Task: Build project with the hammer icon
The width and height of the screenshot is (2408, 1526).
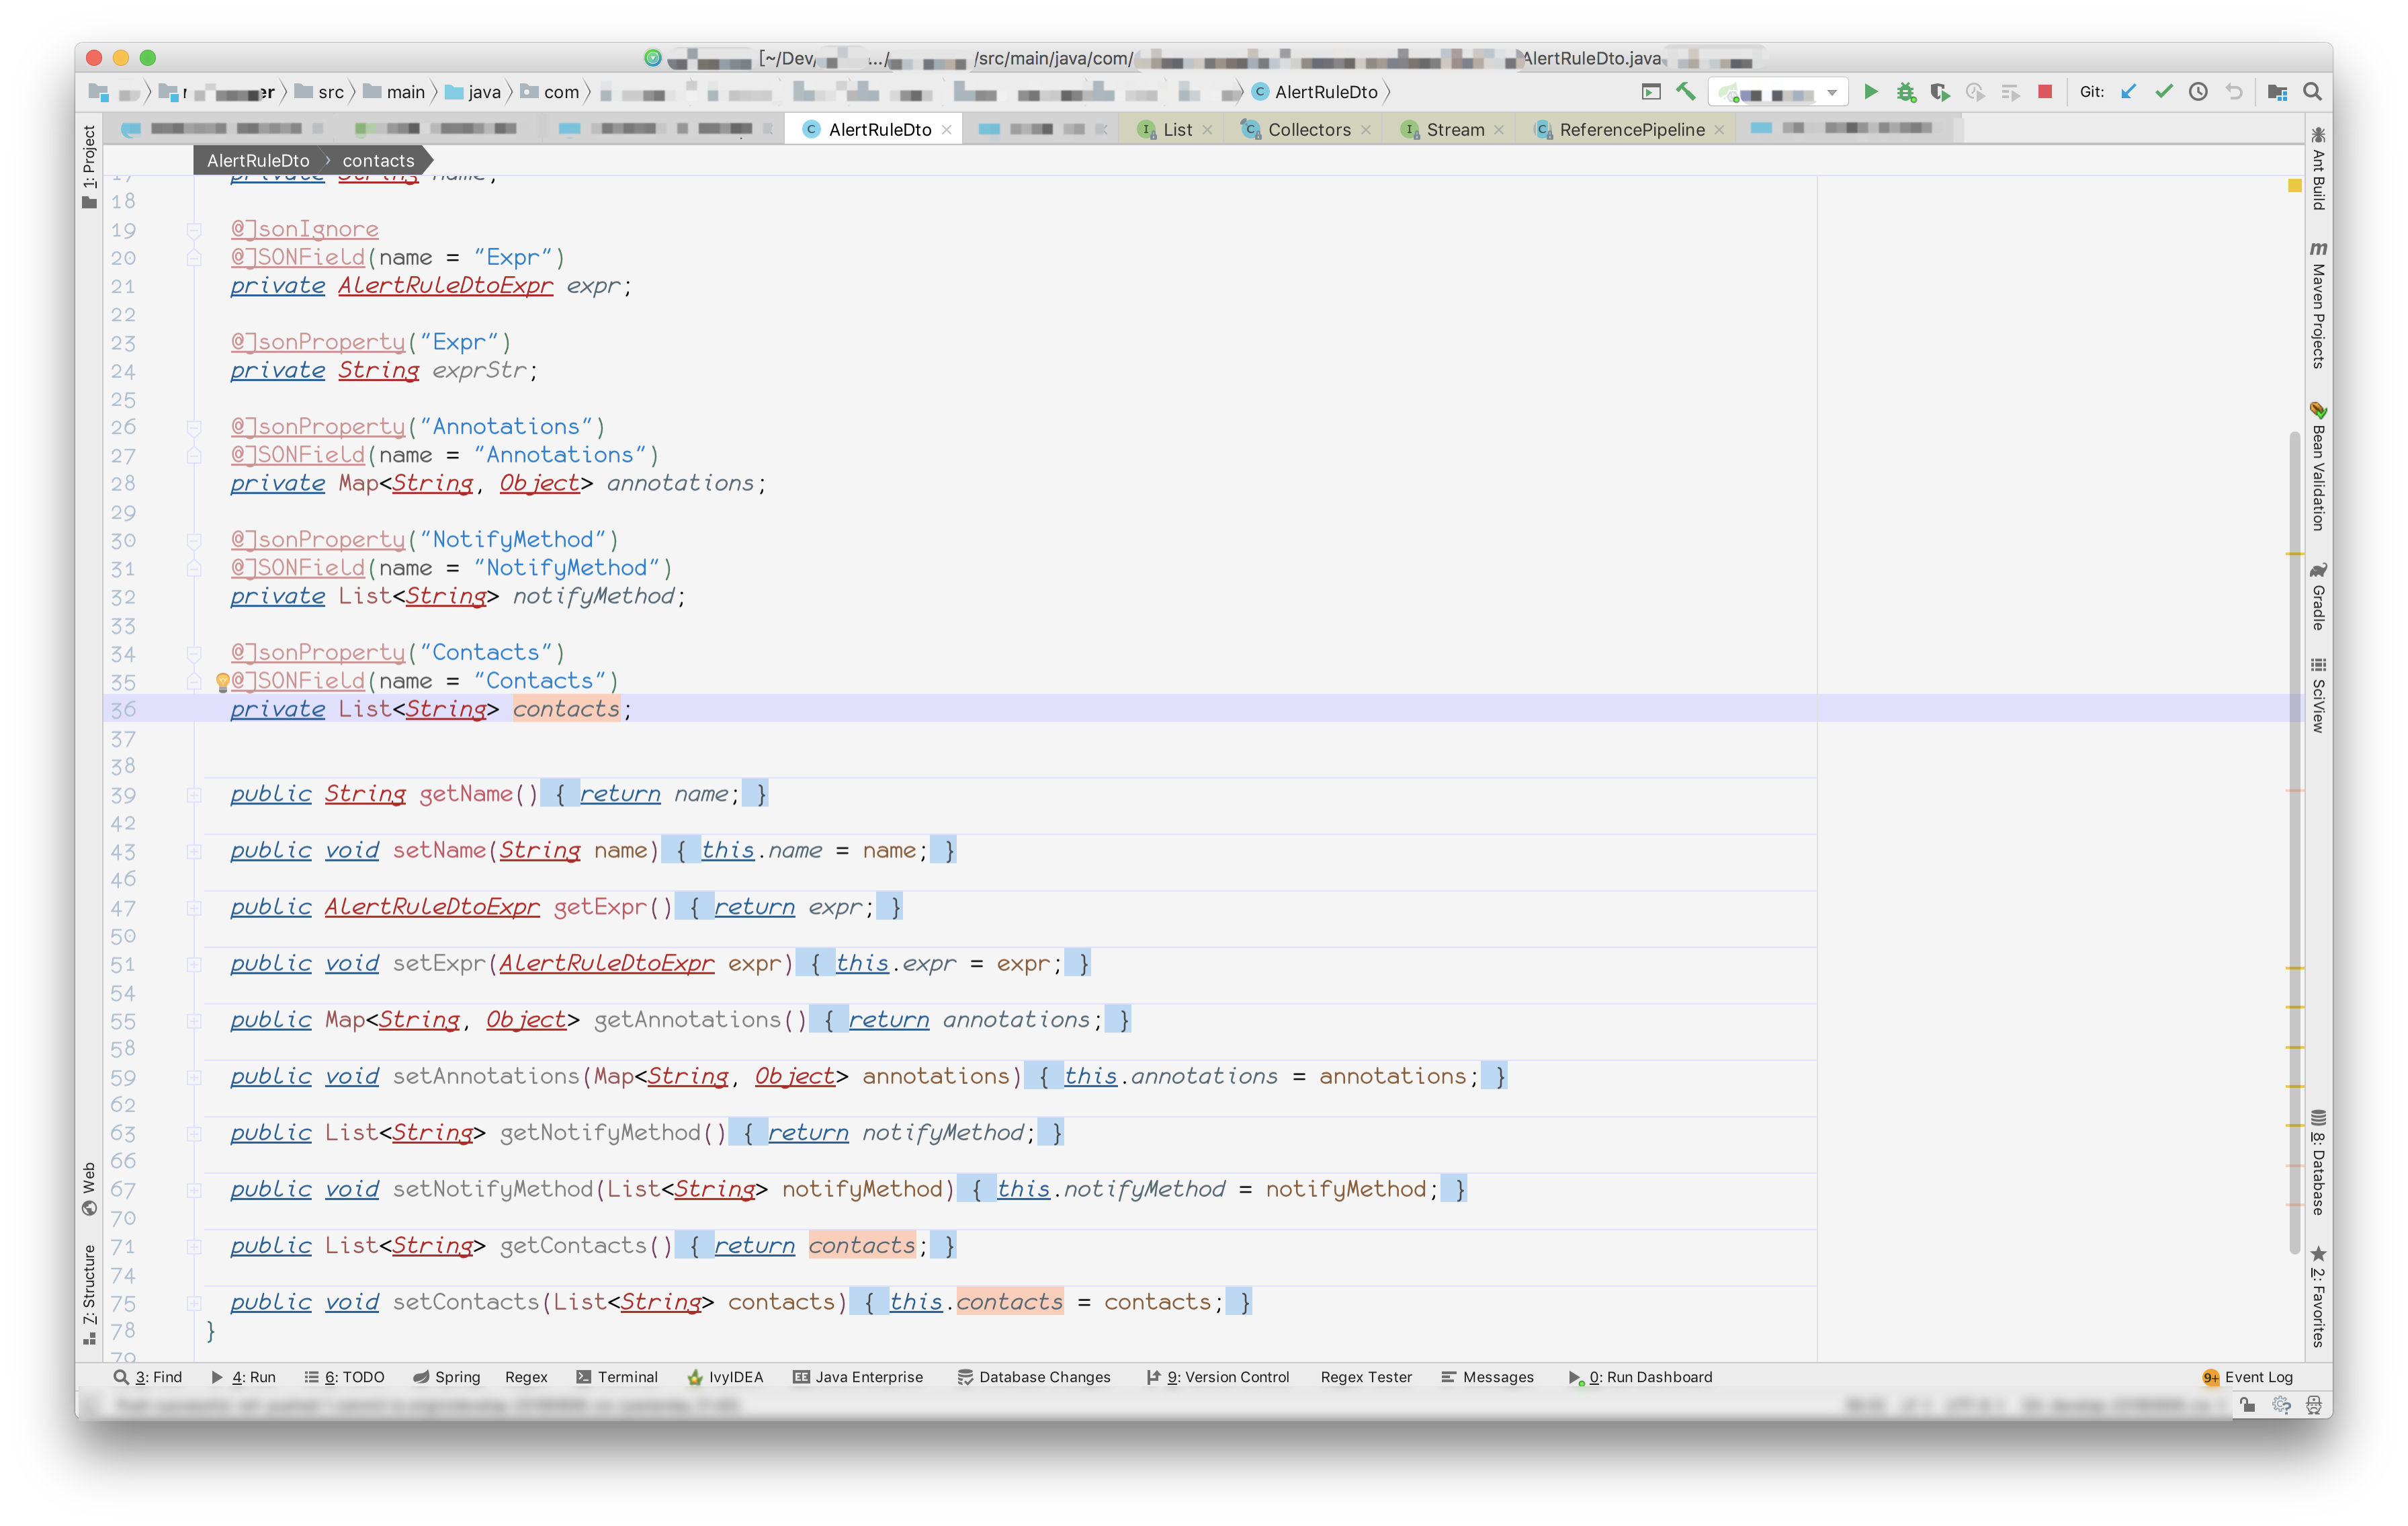Action: pyautogui.click(x=1685, y=92)
